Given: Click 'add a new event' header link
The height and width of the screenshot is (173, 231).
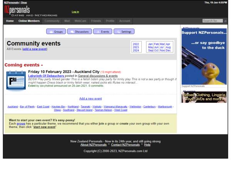Looking at the screenshot, I should 35,49.
